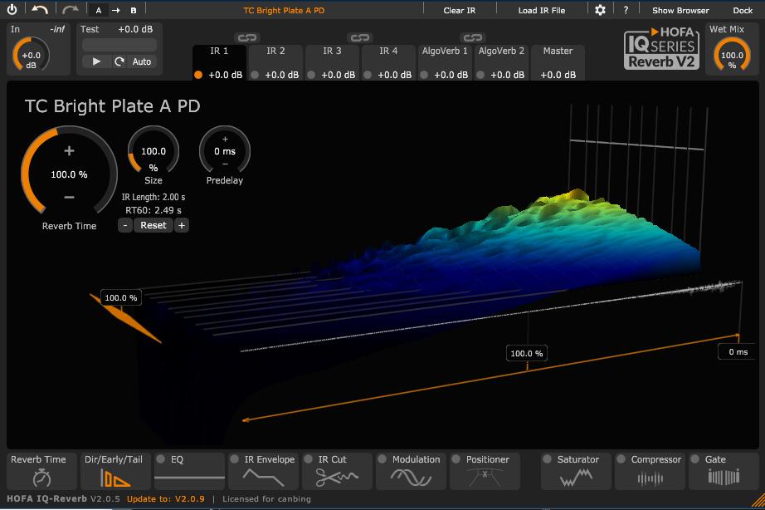Open the Dir/Early/Tail module
Screen dimensions: 765x510
pos(115,471)
